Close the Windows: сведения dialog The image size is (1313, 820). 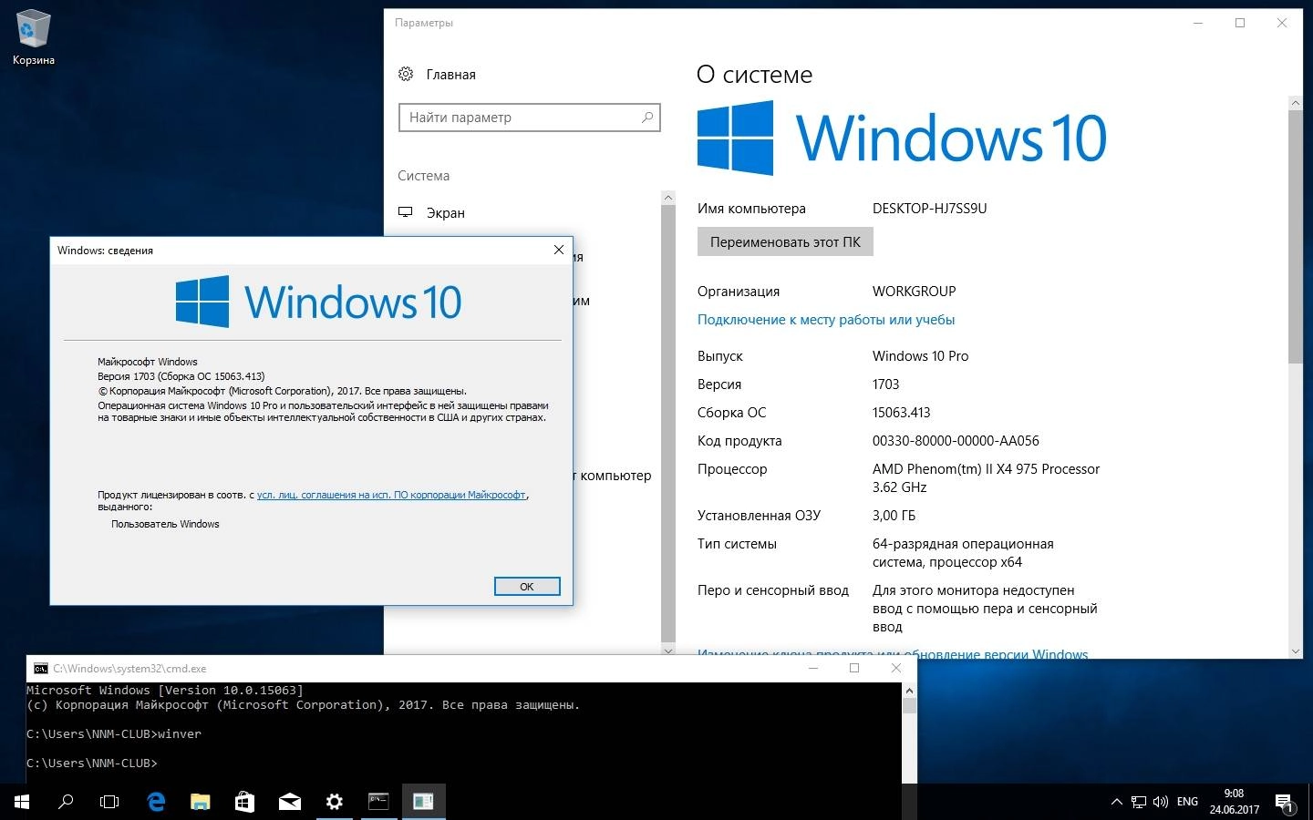559,250
